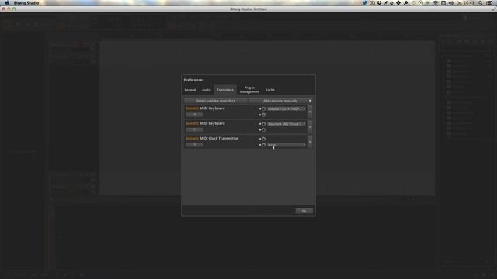Click right-edge button of top Generic MIDI Keyboard row
Viewport: 497px width, 279px height.
pos(310,112)
